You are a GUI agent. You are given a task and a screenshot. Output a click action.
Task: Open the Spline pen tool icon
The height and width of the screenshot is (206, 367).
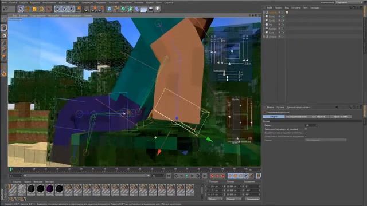tap(116, 9)
